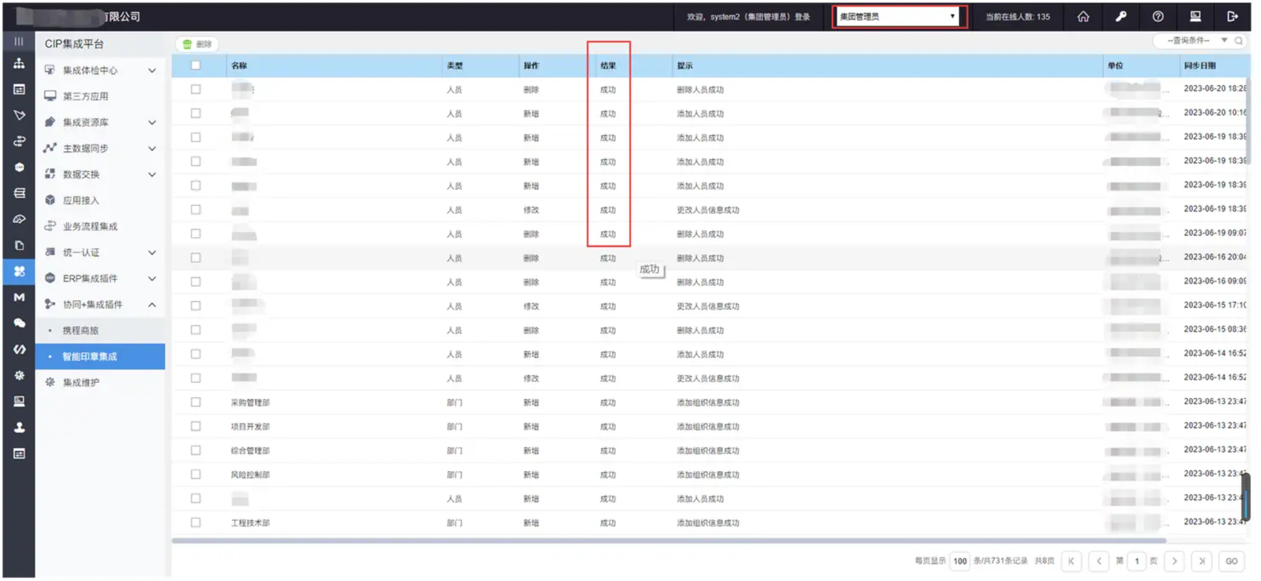The height and width of the screenshot is (581, 1261).
Task: Click the laptop icon in the left strip
Action: pos(19,401)
